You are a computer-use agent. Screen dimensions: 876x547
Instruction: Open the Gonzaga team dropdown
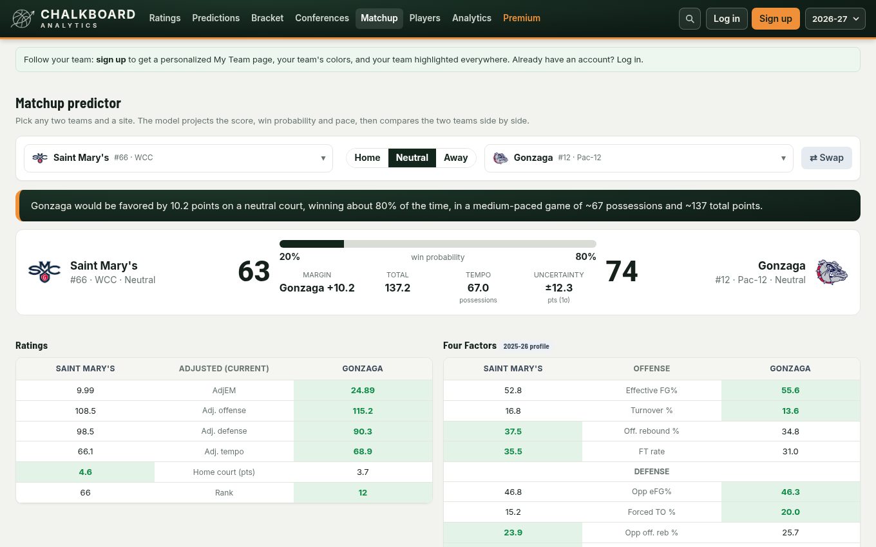point(638,158)
